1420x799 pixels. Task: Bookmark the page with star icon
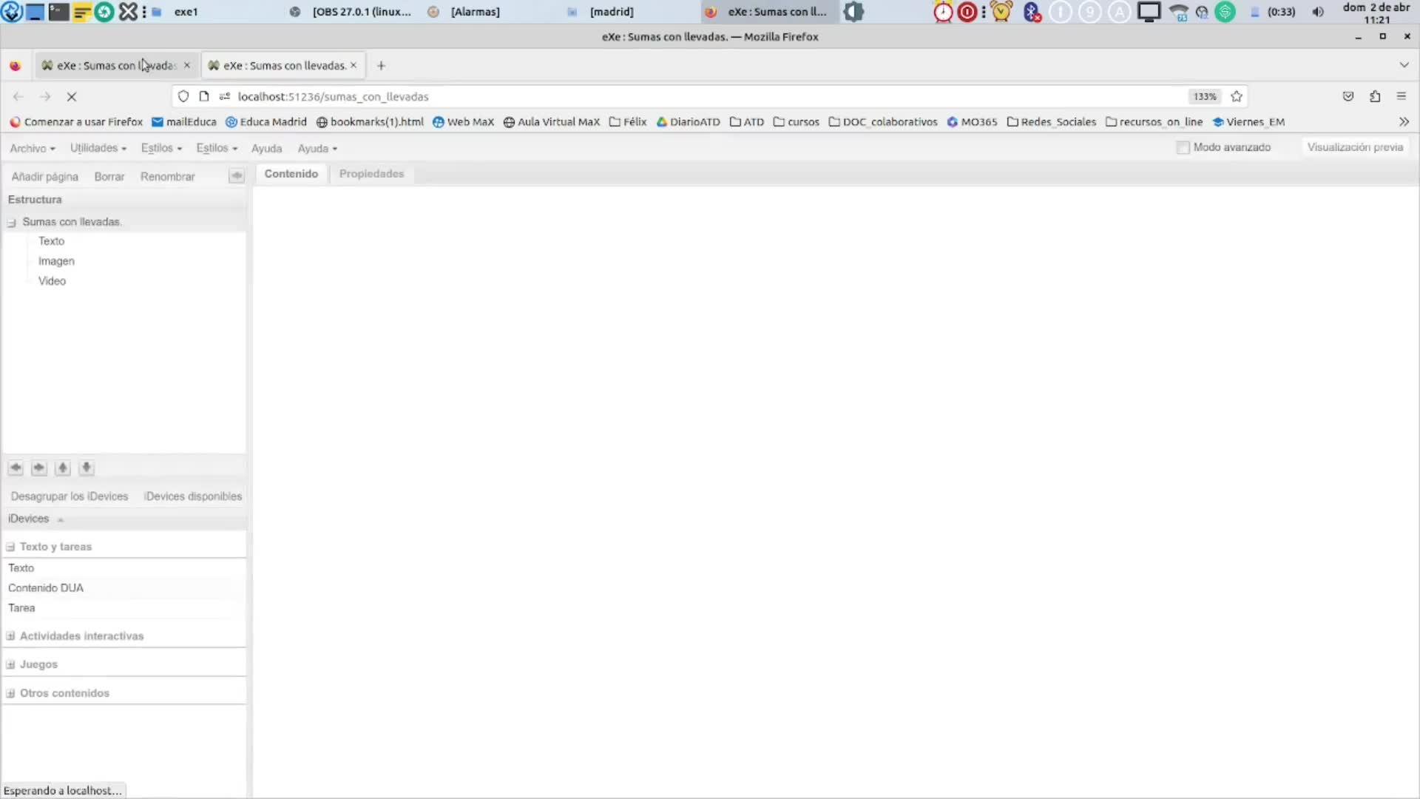tap(1237, 96)
